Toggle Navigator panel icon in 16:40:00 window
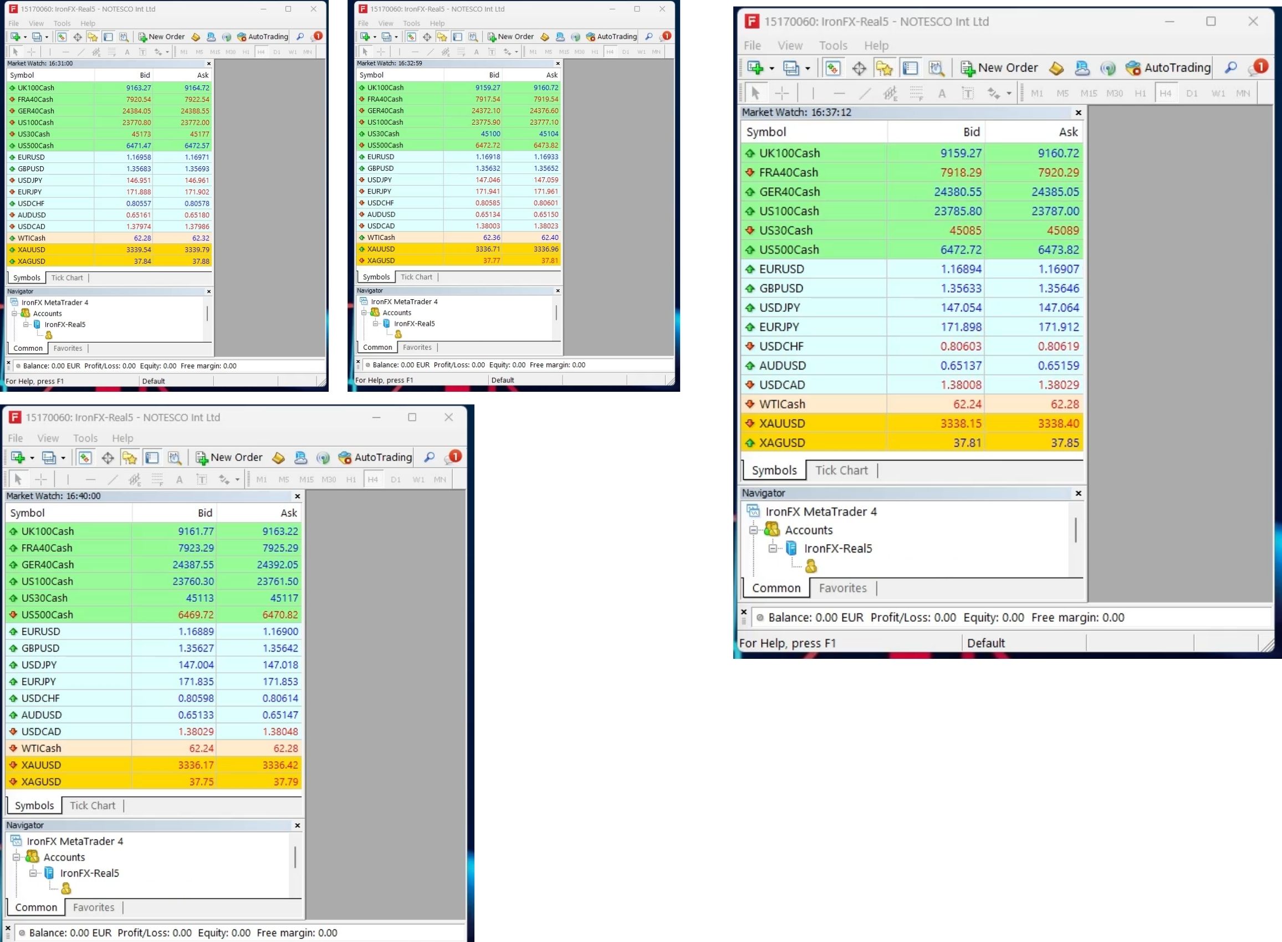Screen dimensions: 1282x942 pos(130,457)
